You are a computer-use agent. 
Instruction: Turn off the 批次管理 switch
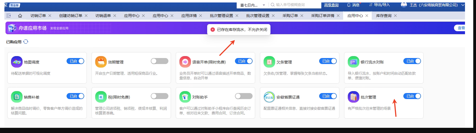coord(412,96)
